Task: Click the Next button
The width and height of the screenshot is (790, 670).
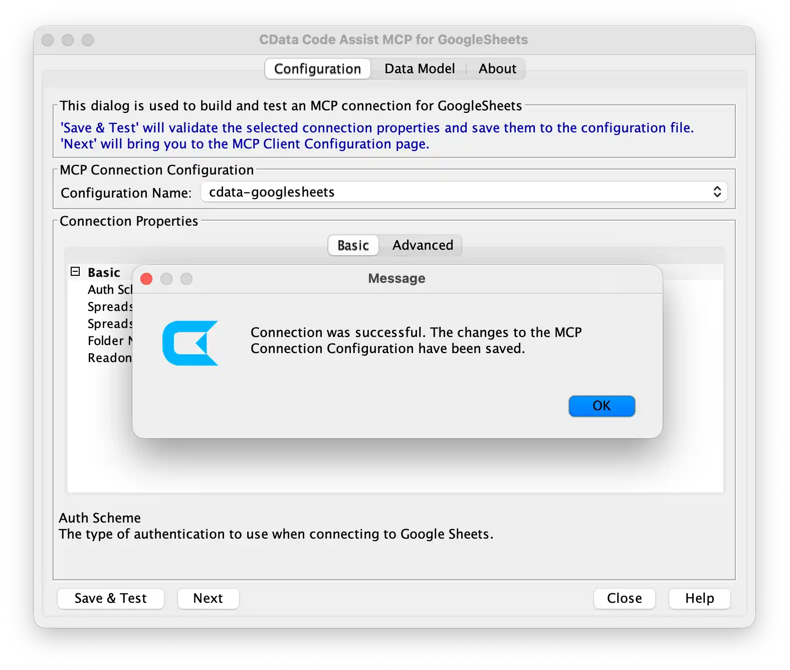Action: point(208,598)
